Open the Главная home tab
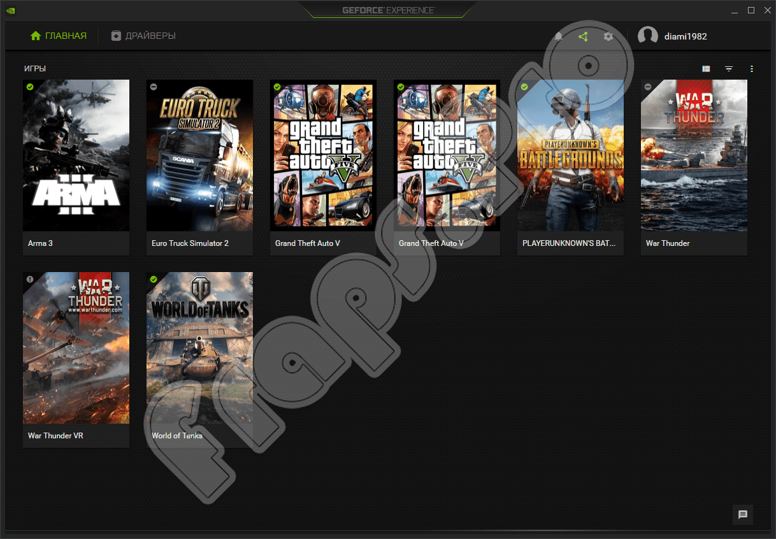 click(x=59, y=36)
